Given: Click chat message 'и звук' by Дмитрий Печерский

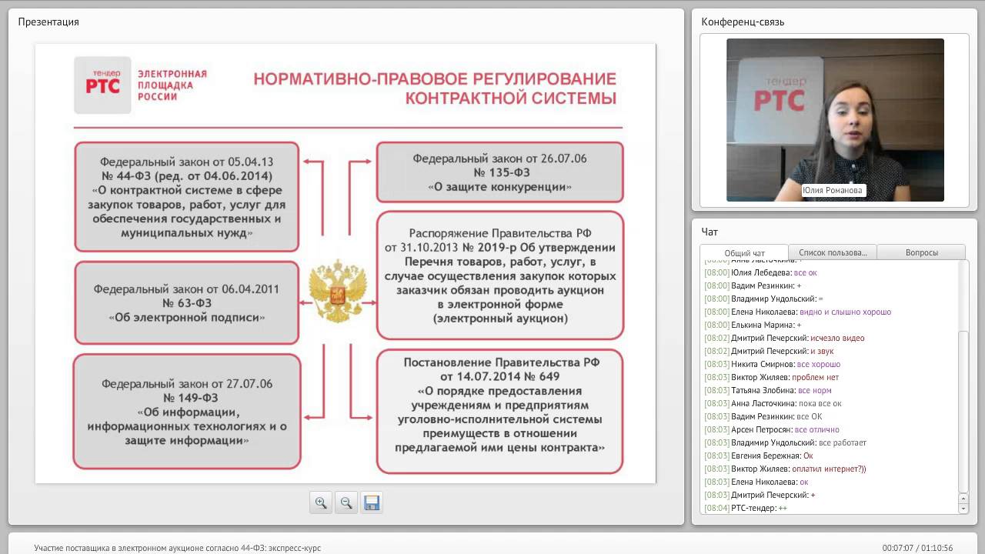Looking at the screenshot, I should [x=823, y=351].
